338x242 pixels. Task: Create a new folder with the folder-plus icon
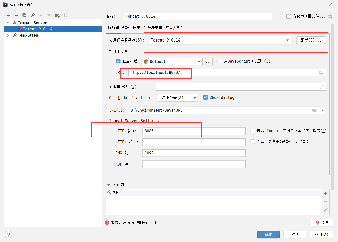[x=57, y=15]
